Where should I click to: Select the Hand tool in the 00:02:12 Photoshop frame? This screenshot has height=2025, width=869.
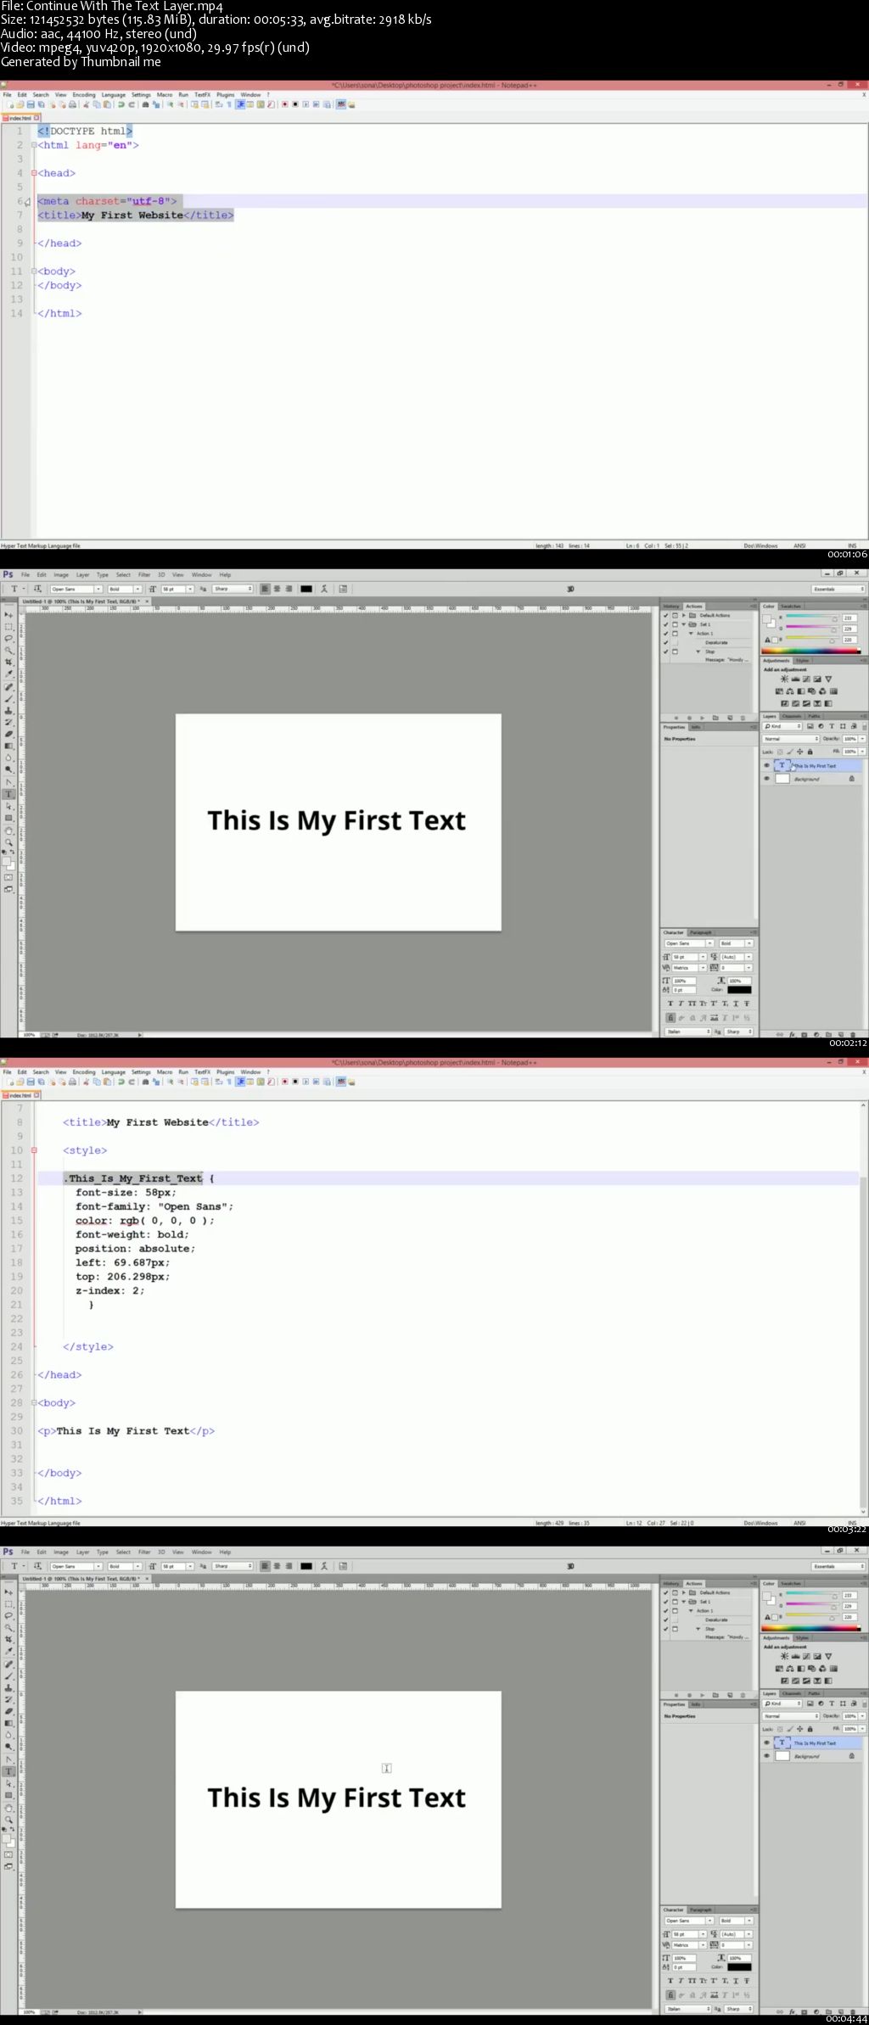(8, 831)
